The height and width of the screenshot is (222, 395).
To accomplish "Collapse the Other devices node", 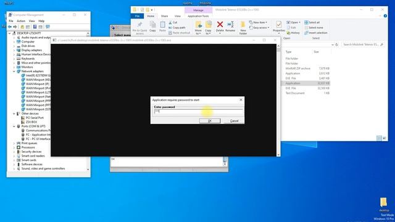I will tap(14, 113).
